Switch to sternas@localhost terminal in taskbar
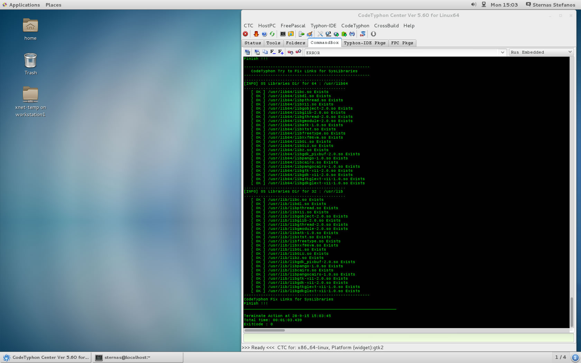Screen dimensions: 581x363 pyautogui.click(x=138, y=357)
